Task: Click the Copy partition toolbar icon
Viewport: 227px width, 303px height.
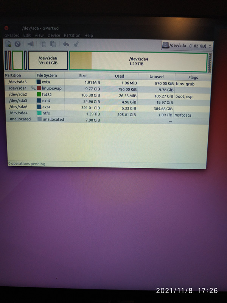Action: (x=43, y=44)
